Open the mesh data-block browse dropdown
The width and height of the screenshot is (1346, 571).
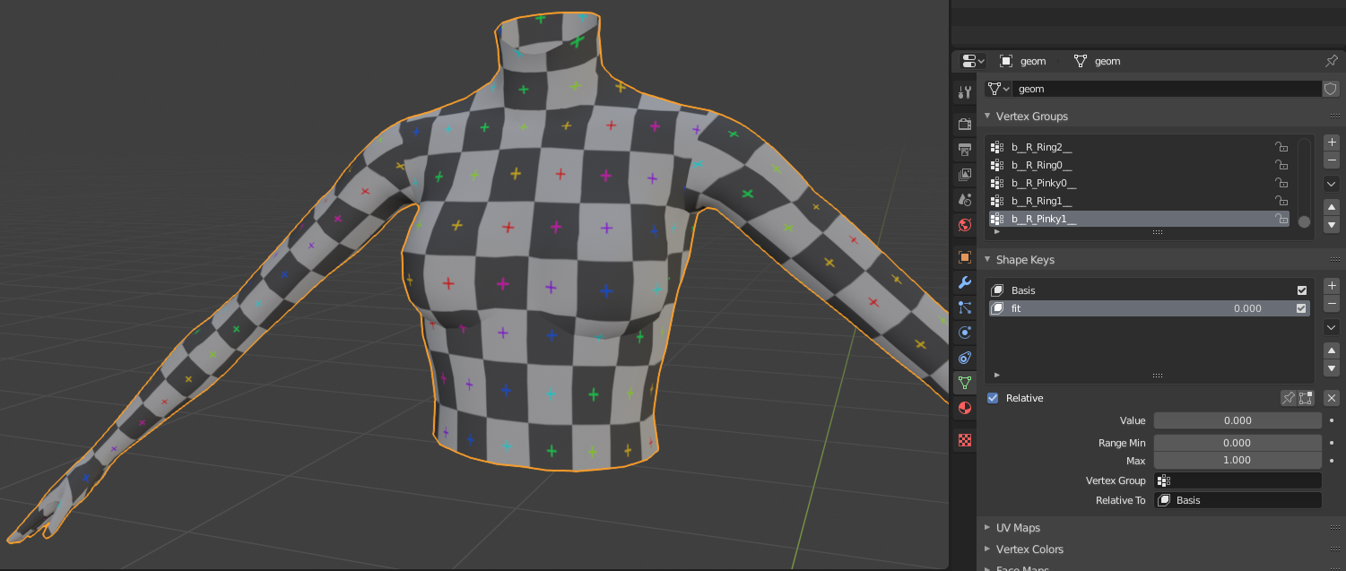click(x=998, y=89)
